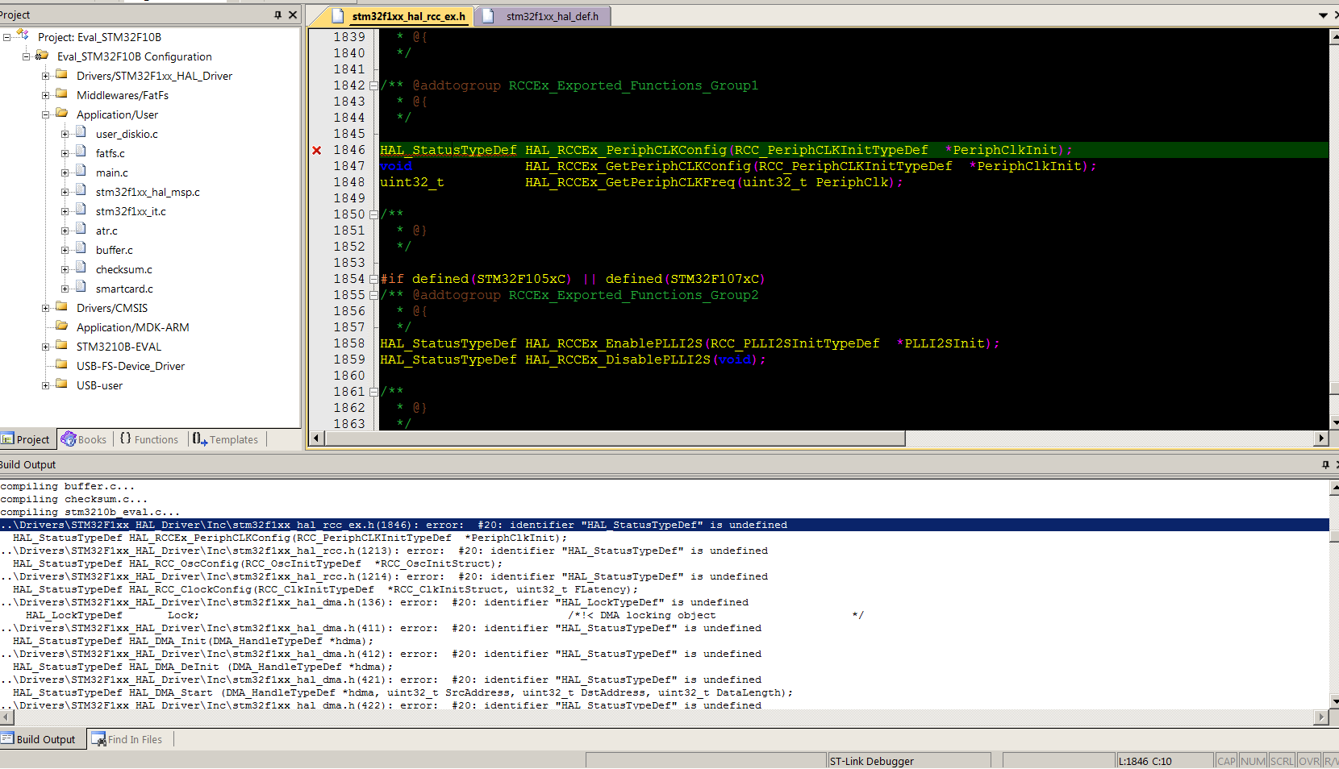Expand STM3210B-EVAL folder

tap(46, 347)
